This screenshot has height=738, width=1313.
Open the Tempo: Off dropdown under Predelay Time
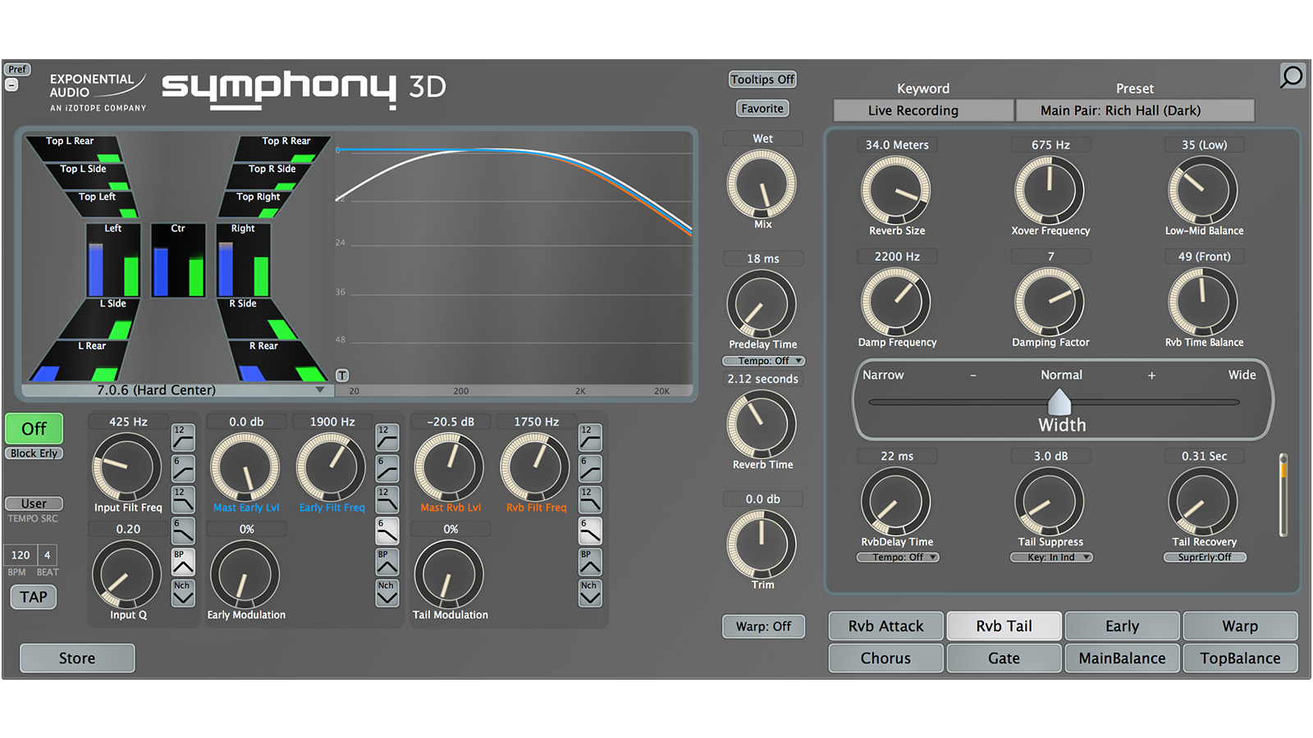[x=763, y=361]
